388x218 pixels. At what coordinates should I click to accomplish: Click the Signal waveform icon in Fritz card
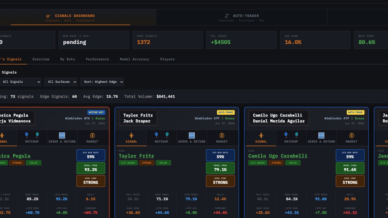(132, 136)
